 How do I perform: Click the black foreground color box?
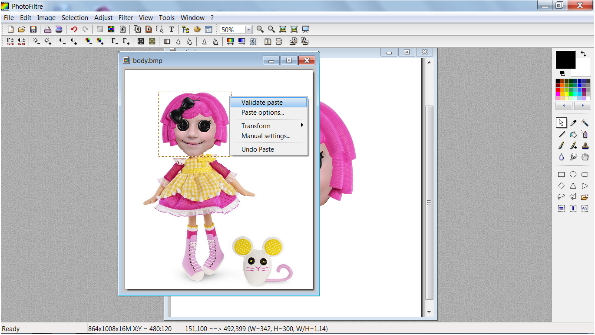point(565,60)
